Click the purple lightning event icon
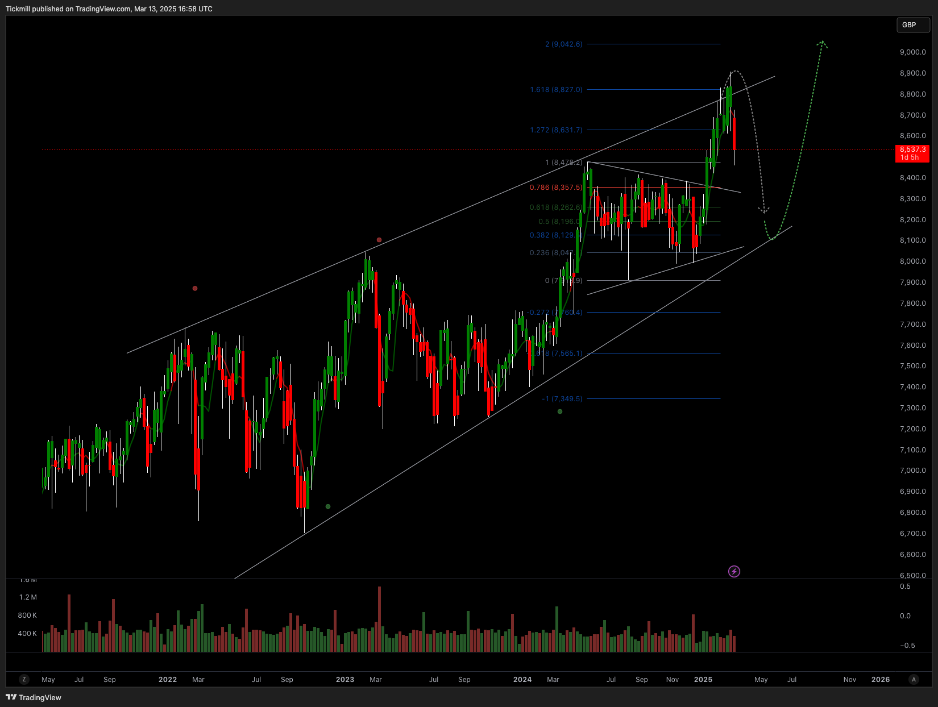 click(x=734, y=571)
